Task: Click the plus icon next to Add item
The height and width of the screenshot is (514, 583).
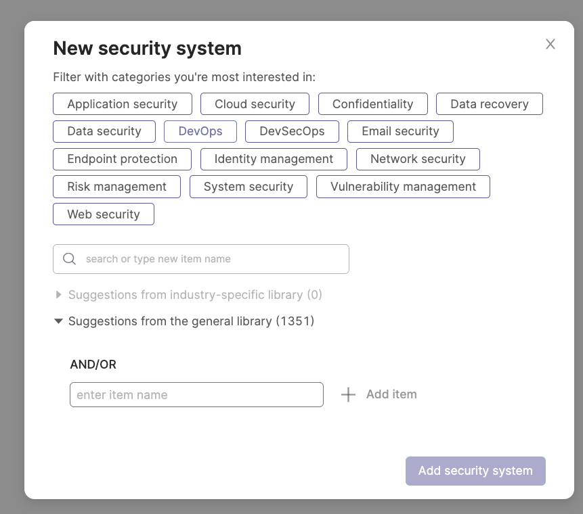Action: pos(347,394)
